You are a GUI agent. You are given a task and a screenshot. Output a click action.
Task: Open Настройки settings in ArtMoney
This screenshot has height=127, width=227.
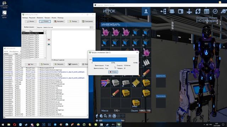click(59, 22)
